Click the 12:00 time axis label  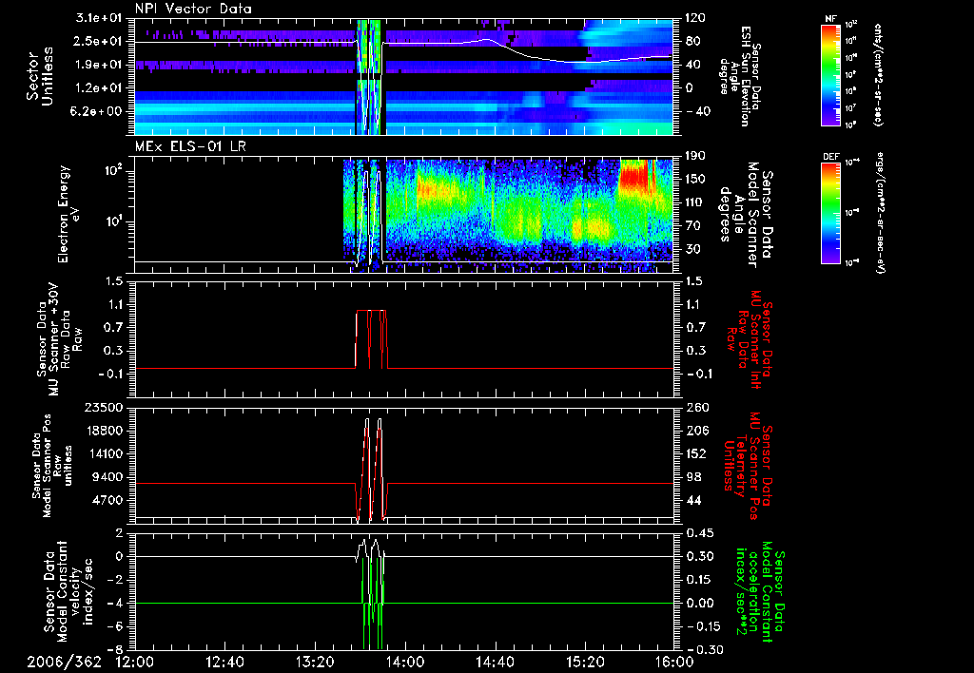point(134,663)
